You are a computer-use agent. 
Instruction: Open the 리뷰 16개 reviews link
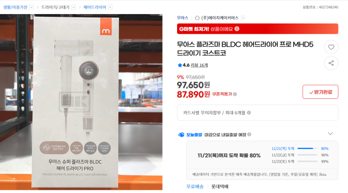(199, 65)
